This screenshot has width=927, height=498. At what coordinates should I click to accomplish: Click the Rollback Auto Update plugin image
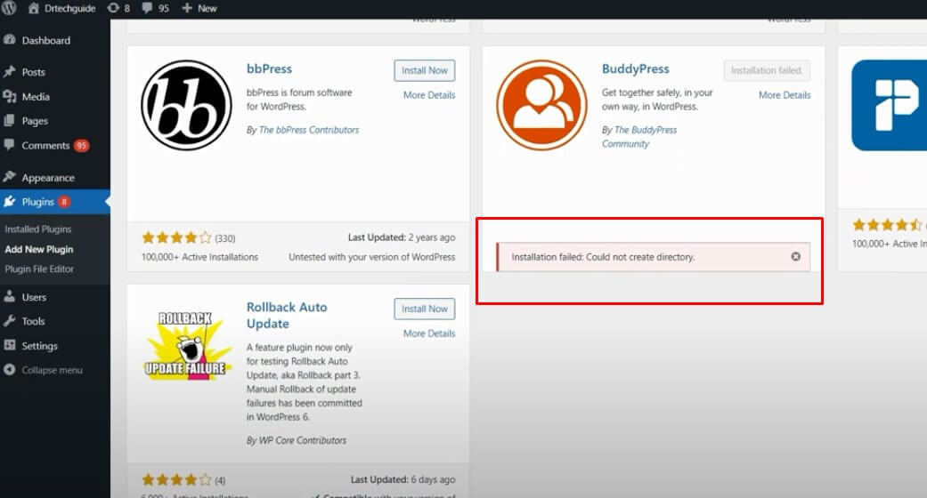point(186,344)
